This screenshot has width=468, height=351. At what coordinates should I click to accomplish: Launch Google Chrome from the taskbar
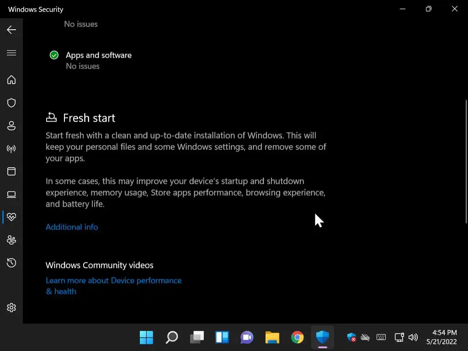click(297, 337)
